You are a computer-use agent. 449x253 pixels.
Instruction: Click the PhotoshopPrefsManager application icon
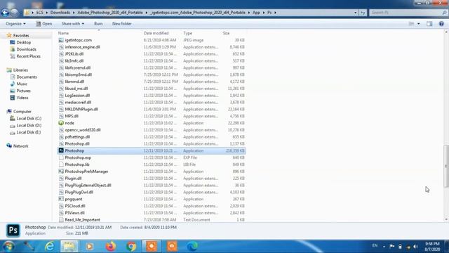61,171
